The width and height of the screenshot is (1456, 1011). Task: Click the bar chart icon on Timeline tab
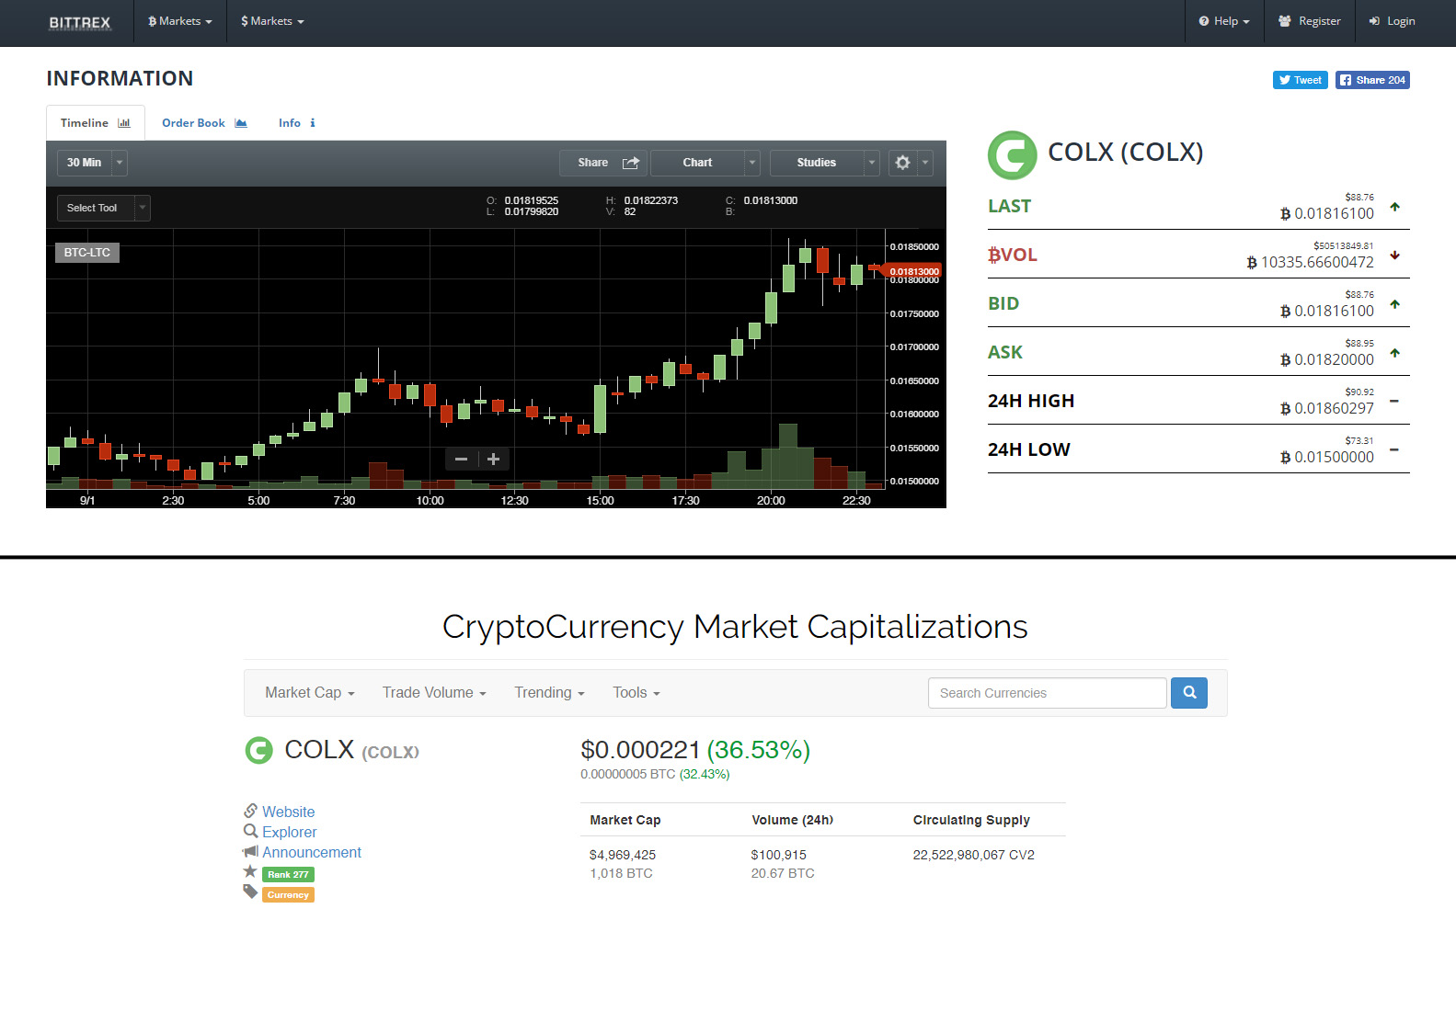pos(124,123)
